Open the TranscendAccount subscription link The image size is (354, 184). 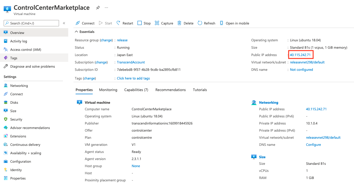[131, 62]
